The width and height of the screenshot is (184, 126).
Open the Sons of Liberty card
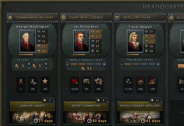pyautogui.click(x=33, y=113)
